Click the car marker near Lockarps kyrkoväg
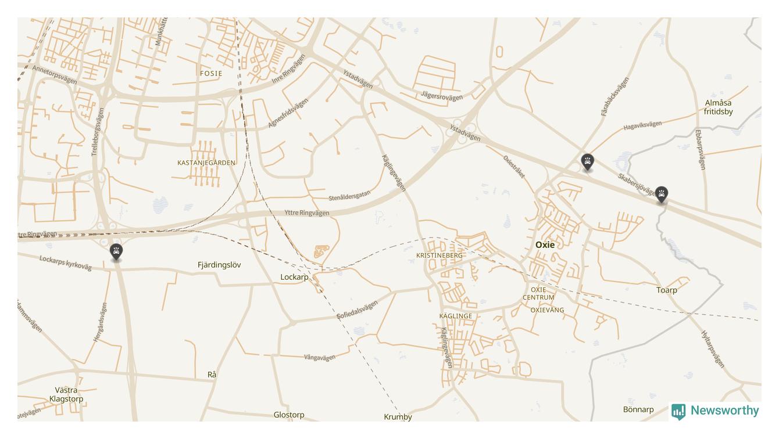The image size is (779, 439). click(x=116, y=252)
